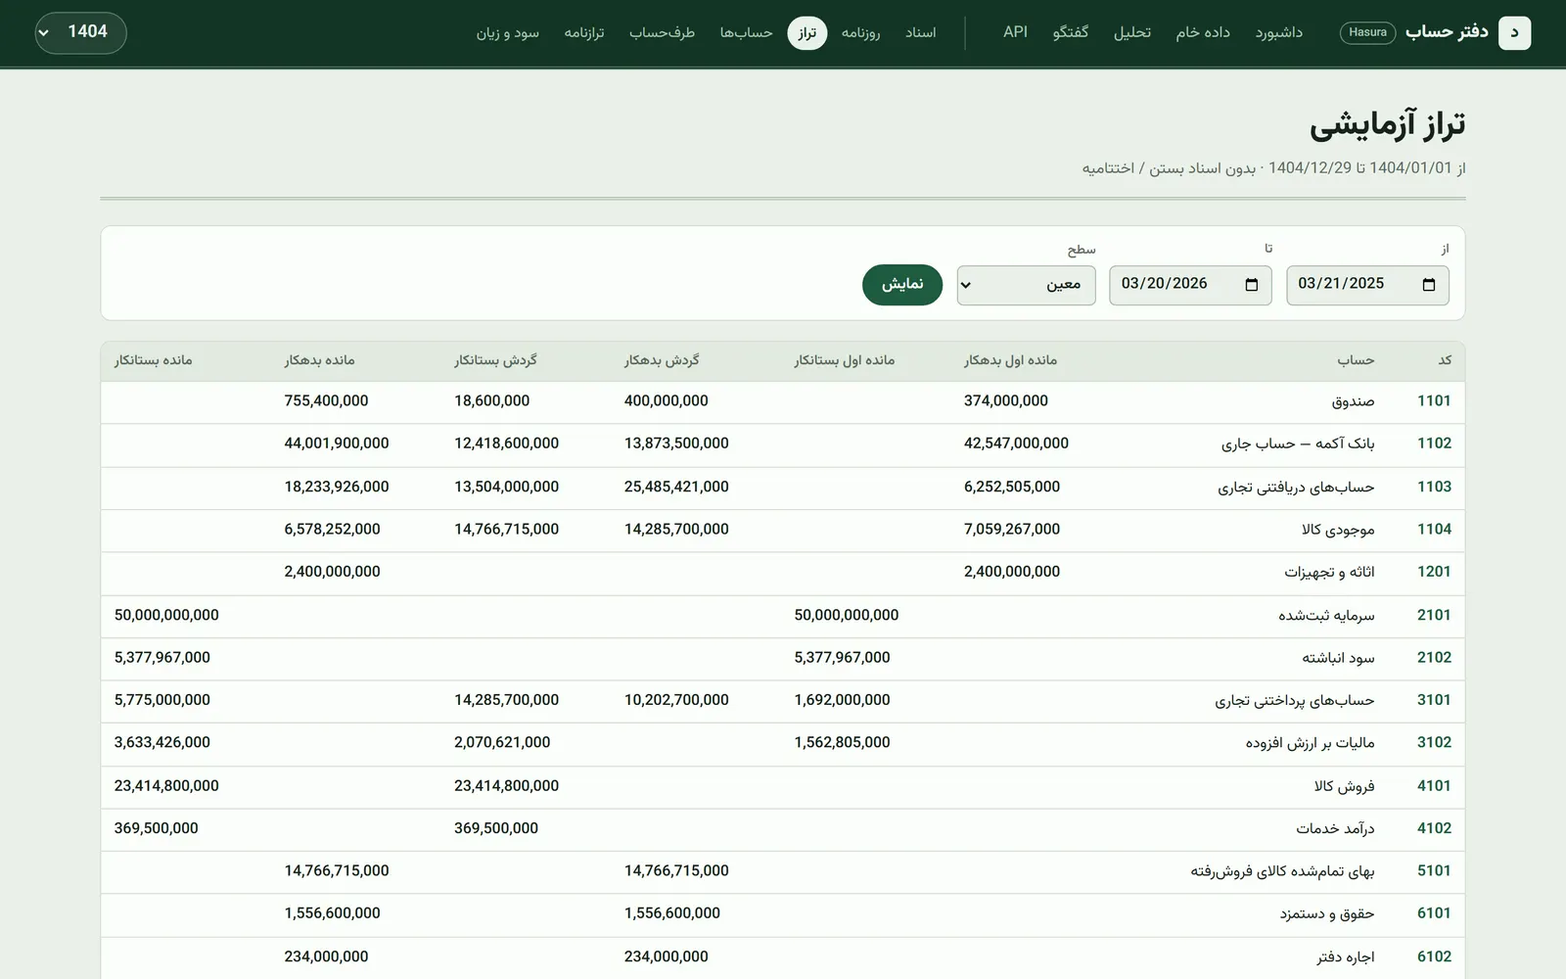Viewport: 1566px width, 979px height.
Task: Open calendar picker in the «از» date field
Action: coord(1428,285)
